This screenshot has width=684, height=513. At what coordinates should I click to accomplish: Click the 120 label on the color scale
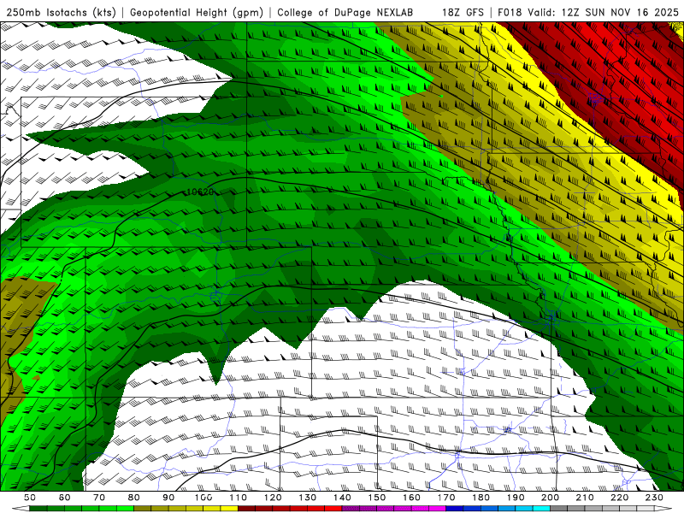[273, 498]
